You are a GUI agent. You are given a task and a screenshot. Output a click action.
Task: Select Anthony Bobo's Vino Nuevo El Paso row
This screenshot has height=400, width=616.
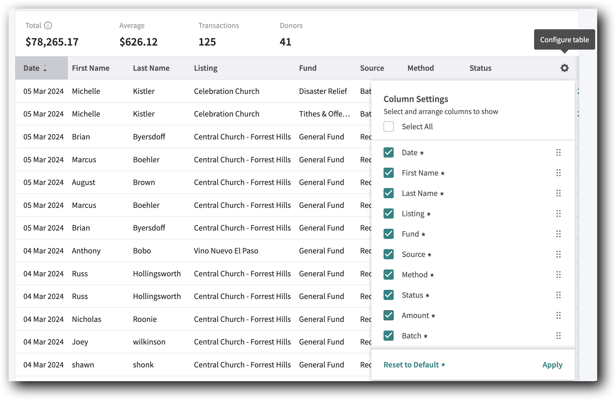[181, 250]
